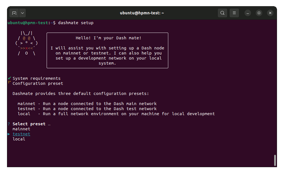Minimize the terminal window
Viewport: 284px width, 175px height.
coord(247,13)
